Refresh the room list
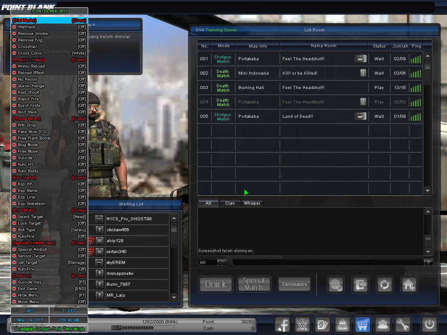The height and width of the screenshot is (335, 447). click(385, 284)
